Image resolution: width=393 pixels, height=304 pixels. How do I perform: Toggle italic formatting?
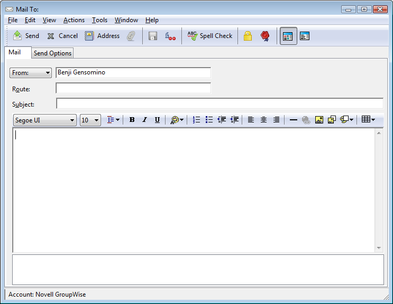coord(144,120)
